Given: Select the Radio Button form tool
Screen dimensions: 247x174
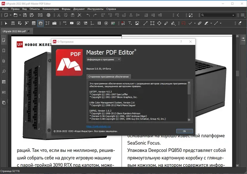Looking at the screenshot, I should [x=106, y=23].
